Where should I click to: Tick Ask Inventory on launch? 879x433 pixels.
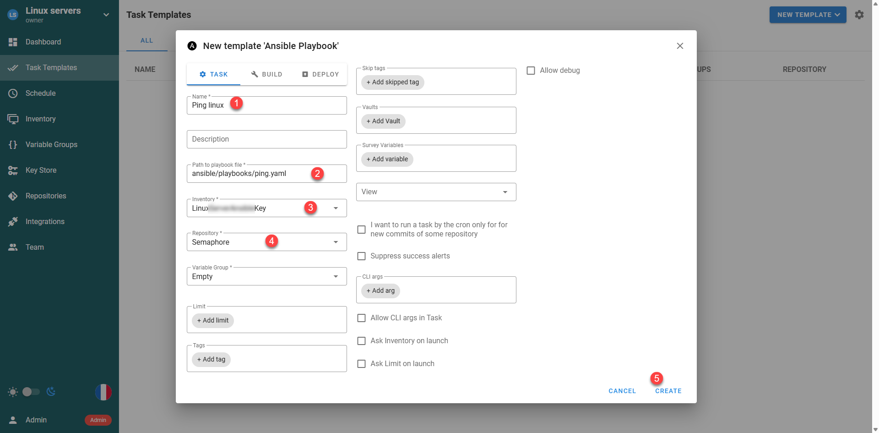(x=361, y=341)
